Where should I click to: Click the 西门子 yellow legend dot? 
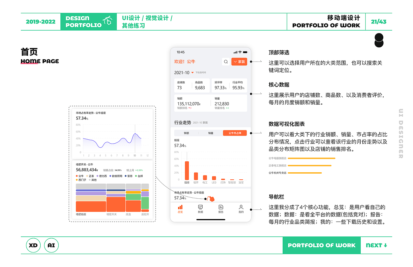coord(77,180)
